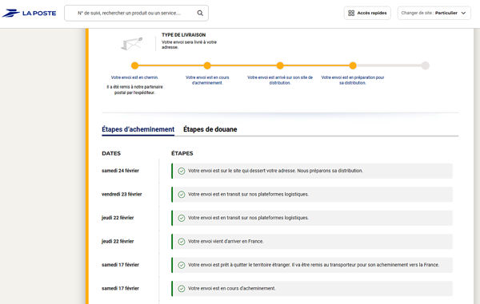Click the search magnifier icon
Image resolution: width=480 pixels, height=304 pixels.
coord(200,13)
